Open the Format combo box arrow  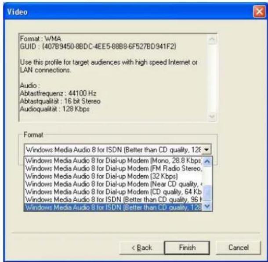(x=206, y=150)
